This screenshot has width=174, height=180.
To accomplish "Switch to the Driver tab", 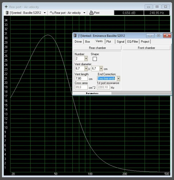I will pyautogui.click(x=78, y=42).
